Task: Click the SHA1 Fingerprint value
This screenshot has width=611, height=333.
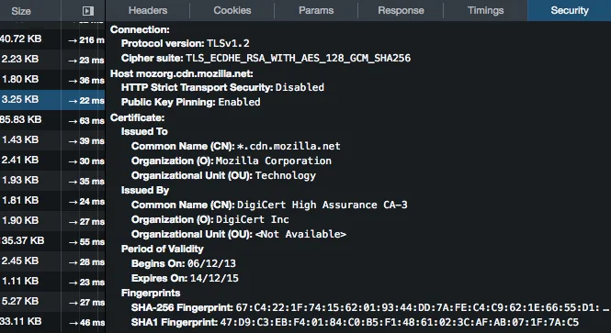Action: click(400, 323)
